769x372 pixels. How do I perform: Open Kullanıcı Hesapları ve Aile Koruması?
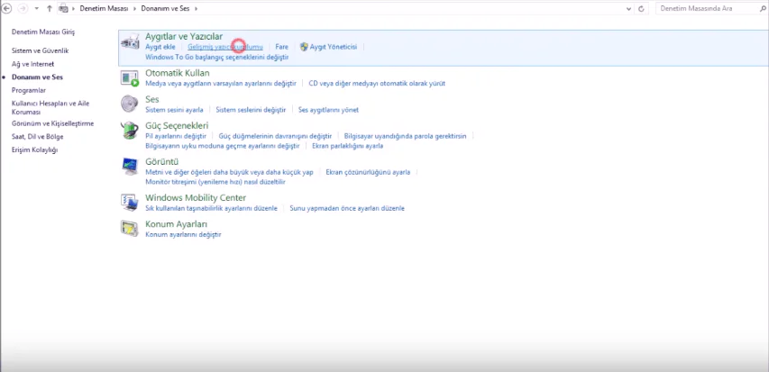pyautogui.click(x=50, y=108)
